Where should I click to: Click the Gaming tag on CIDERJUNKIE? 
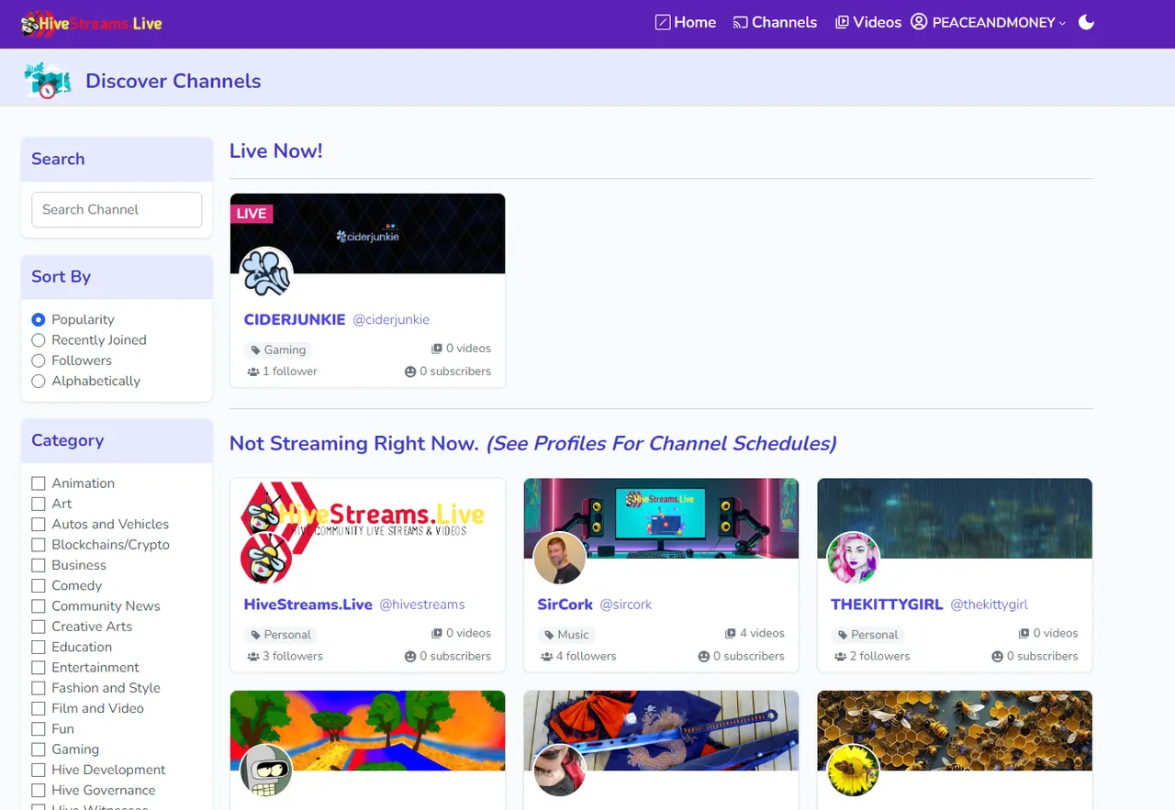(278, 350)
